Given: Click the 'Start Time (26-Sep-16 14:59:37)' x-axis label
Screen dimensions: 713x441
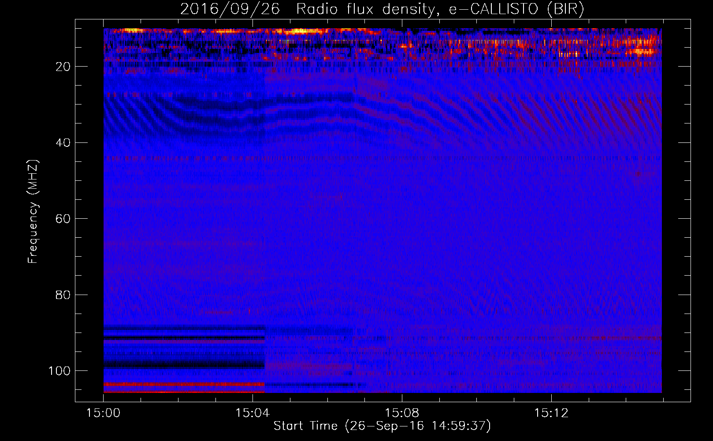Looking at the screenshot, I should click(382, 426).
